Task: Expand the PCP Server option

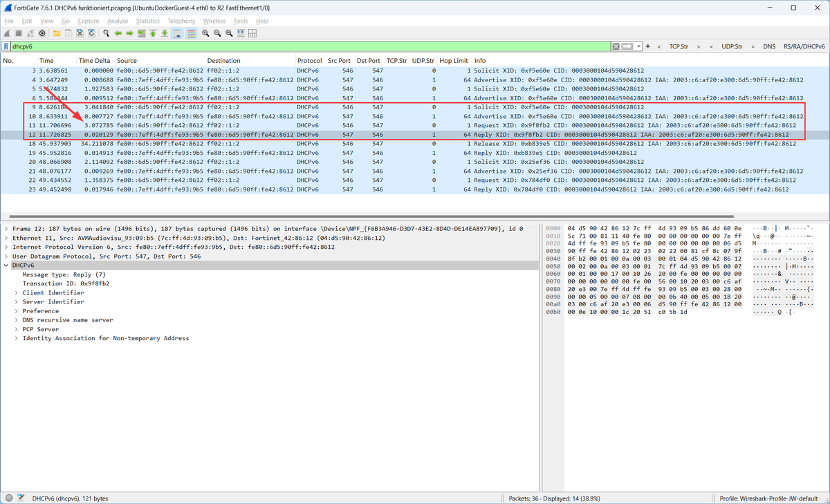Action: (16, 329)
